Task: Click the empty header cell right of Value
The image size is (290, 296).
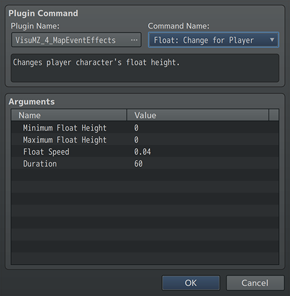Action: pyautogui.click(x=274, y=115)
